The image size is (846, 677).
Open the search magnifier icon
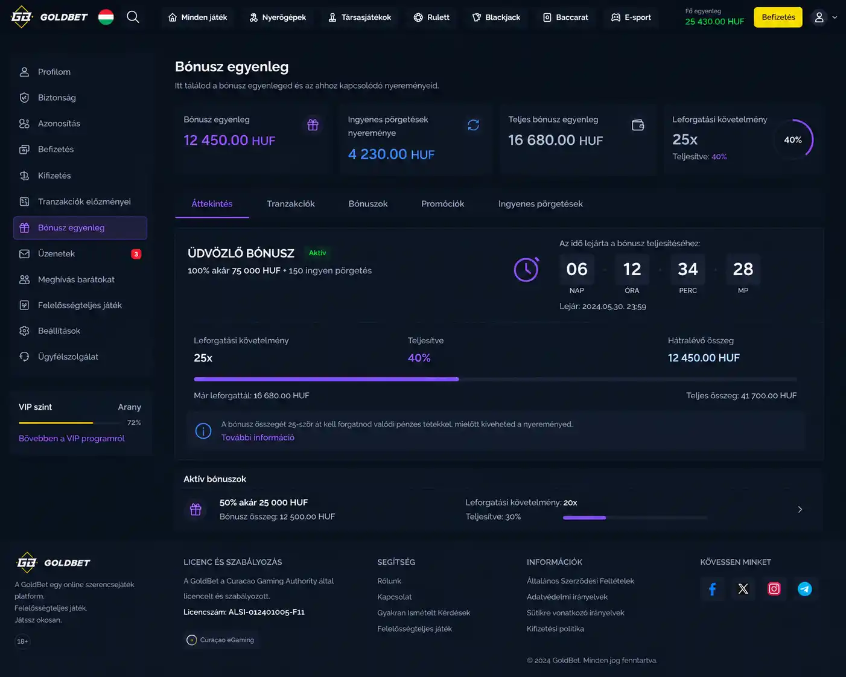pyautogui.click(x=133, y=17)
